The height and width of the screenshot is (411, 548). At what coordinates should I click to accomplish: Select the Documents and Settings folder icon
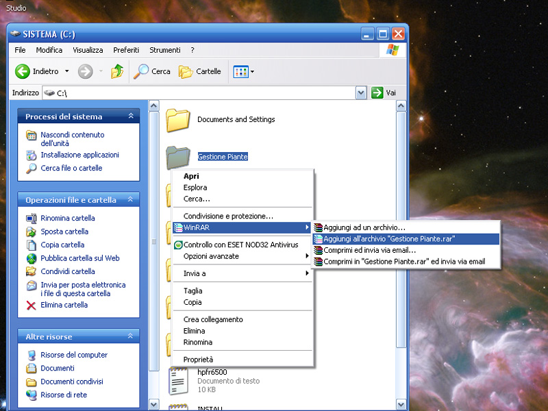(178, 121)
